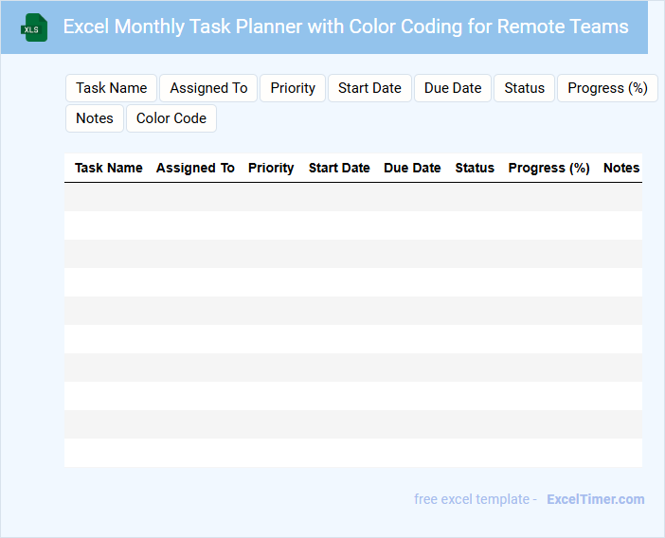The width and height of the screenshot is (665, 538).
Task: Click the Assigned To column header
Action: [195, 168]
